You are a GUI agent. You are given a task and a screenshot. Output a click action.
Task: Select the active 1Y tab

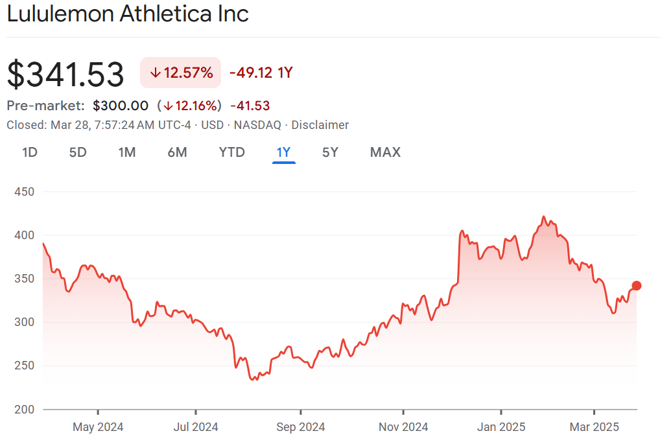coord(283,152)
